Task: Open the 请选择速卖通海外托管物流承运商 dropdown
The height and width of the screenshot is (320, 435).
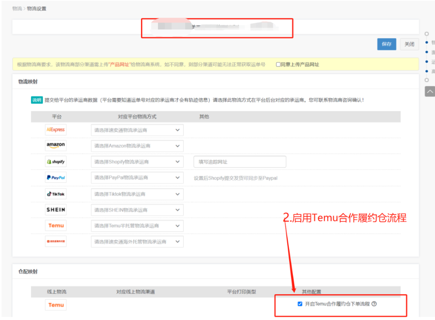Action: [137, 241]
